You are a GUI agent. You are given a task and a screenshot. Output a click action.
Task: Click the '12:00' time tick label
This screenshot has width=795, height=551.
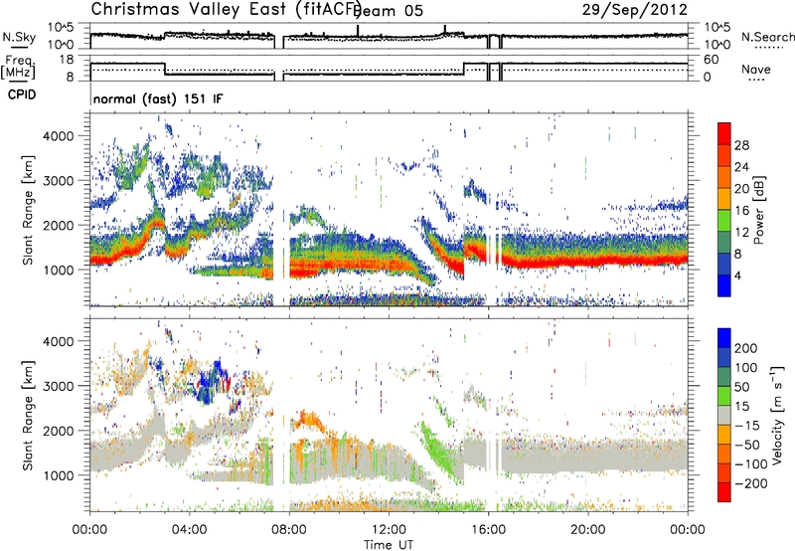[389, 530]
